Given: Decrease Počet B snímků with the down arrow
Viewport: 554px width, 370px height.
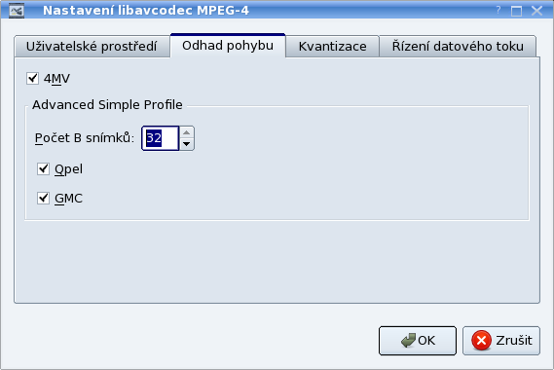Looking at the screenshot, I should (187, 144).
